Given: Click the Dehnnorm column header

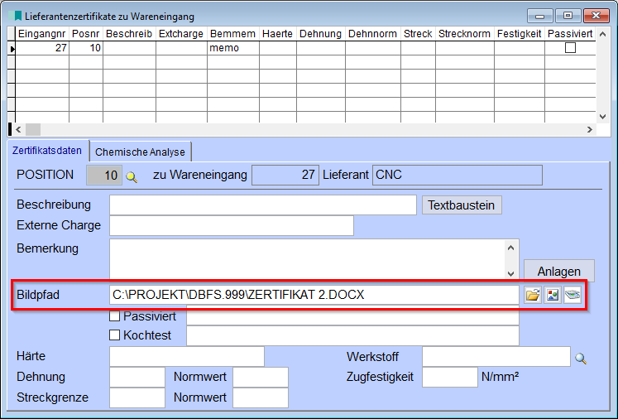Looking at the screenshot, I should pos(373,34).
